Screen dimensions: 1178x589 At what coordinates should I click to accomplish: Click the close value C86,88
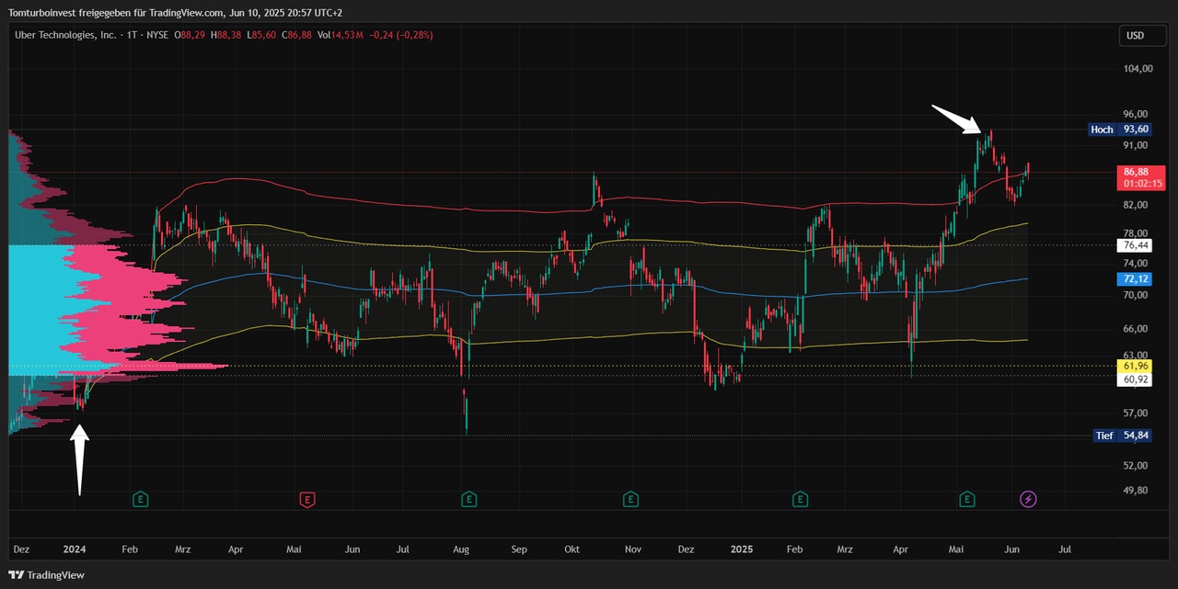click(x=296, y=35)
